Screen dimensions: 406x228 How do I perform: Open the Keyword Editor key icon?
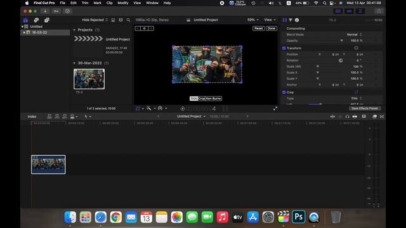(x=56, y=11)
